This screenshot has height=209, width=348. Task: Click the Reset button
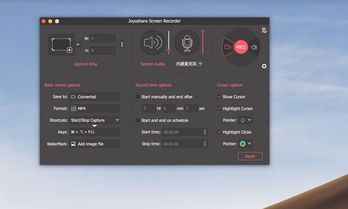coord(250,156)
